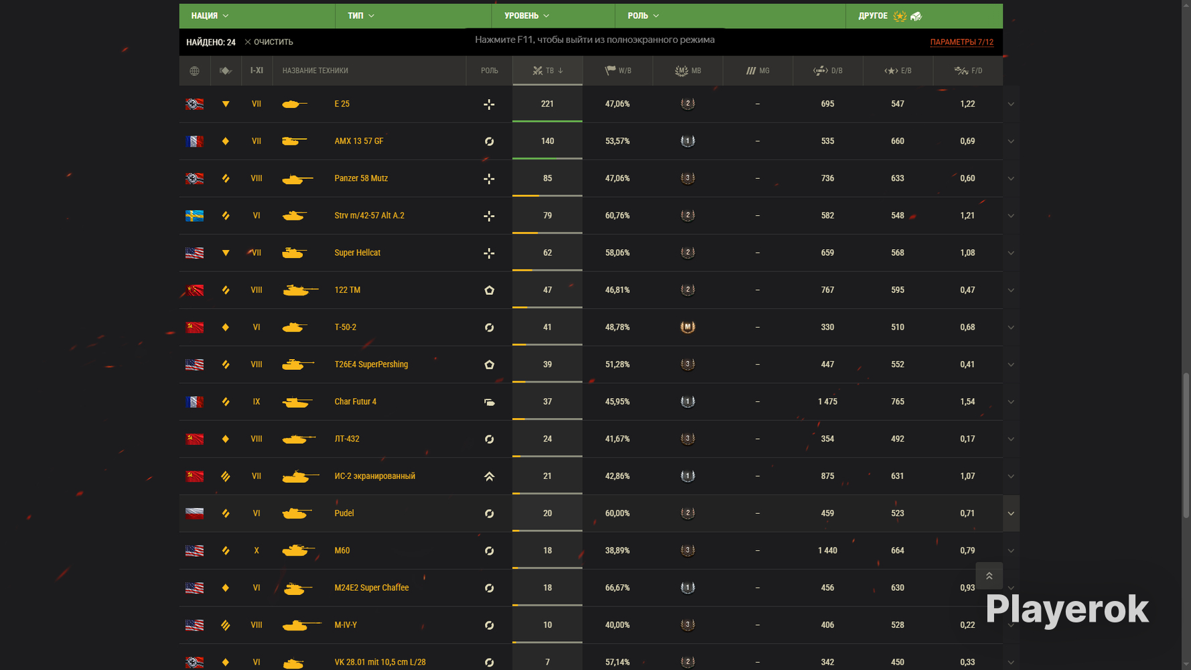Select the M24E2 Super Chaffee name
The width and height of the screenshot is (1191, 670).
click(x=372, y=588)
